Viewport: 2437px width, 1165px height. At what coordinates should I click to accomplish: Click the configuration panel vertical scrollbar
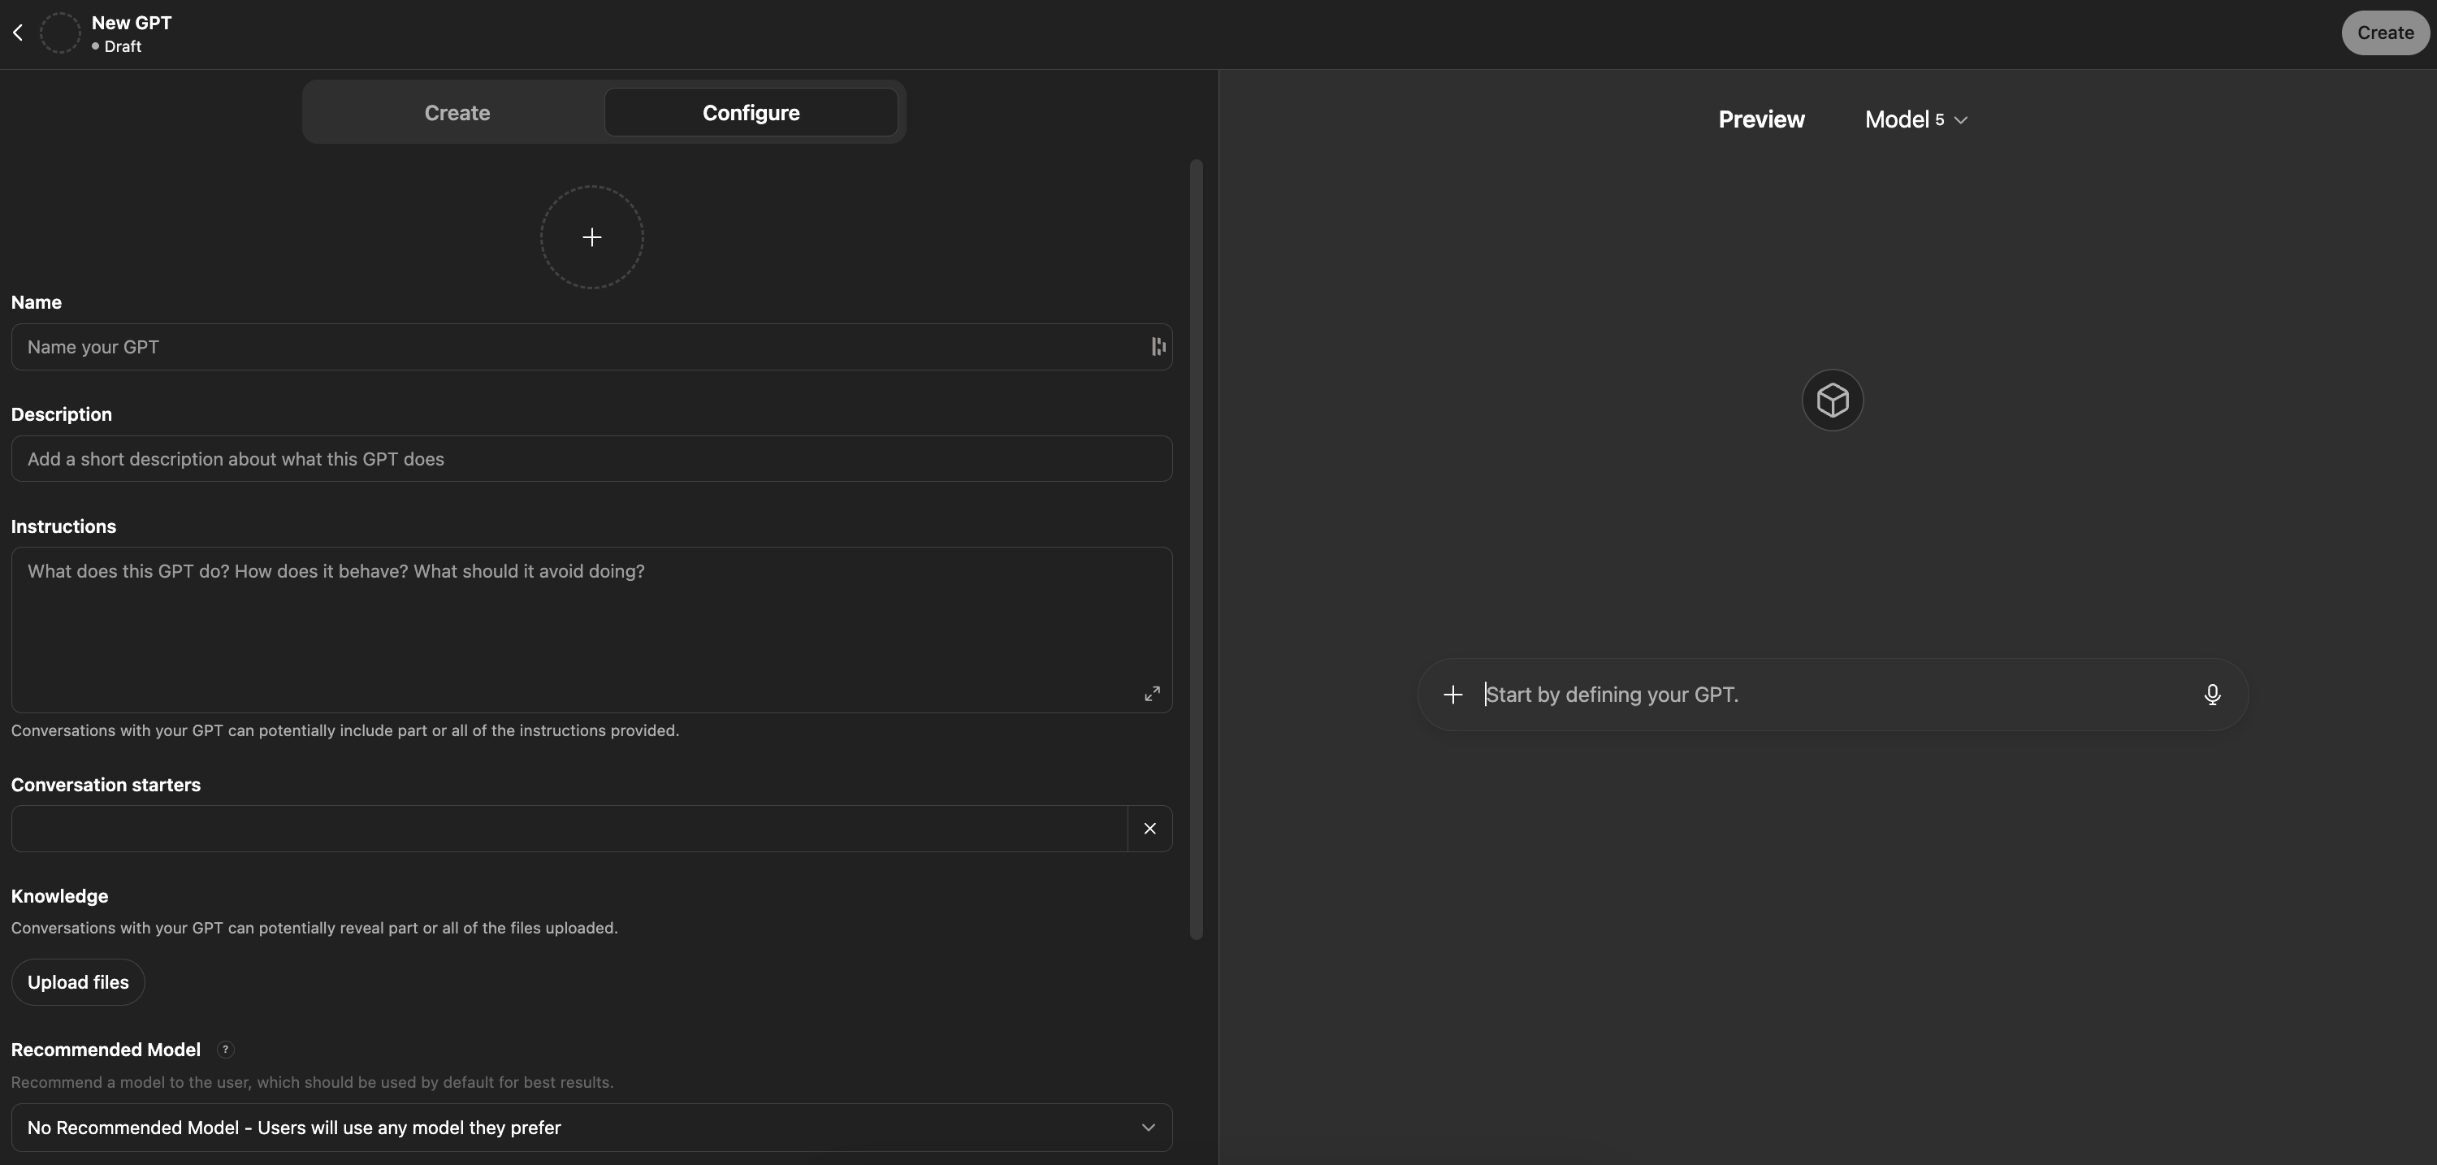coord(1196,549)
